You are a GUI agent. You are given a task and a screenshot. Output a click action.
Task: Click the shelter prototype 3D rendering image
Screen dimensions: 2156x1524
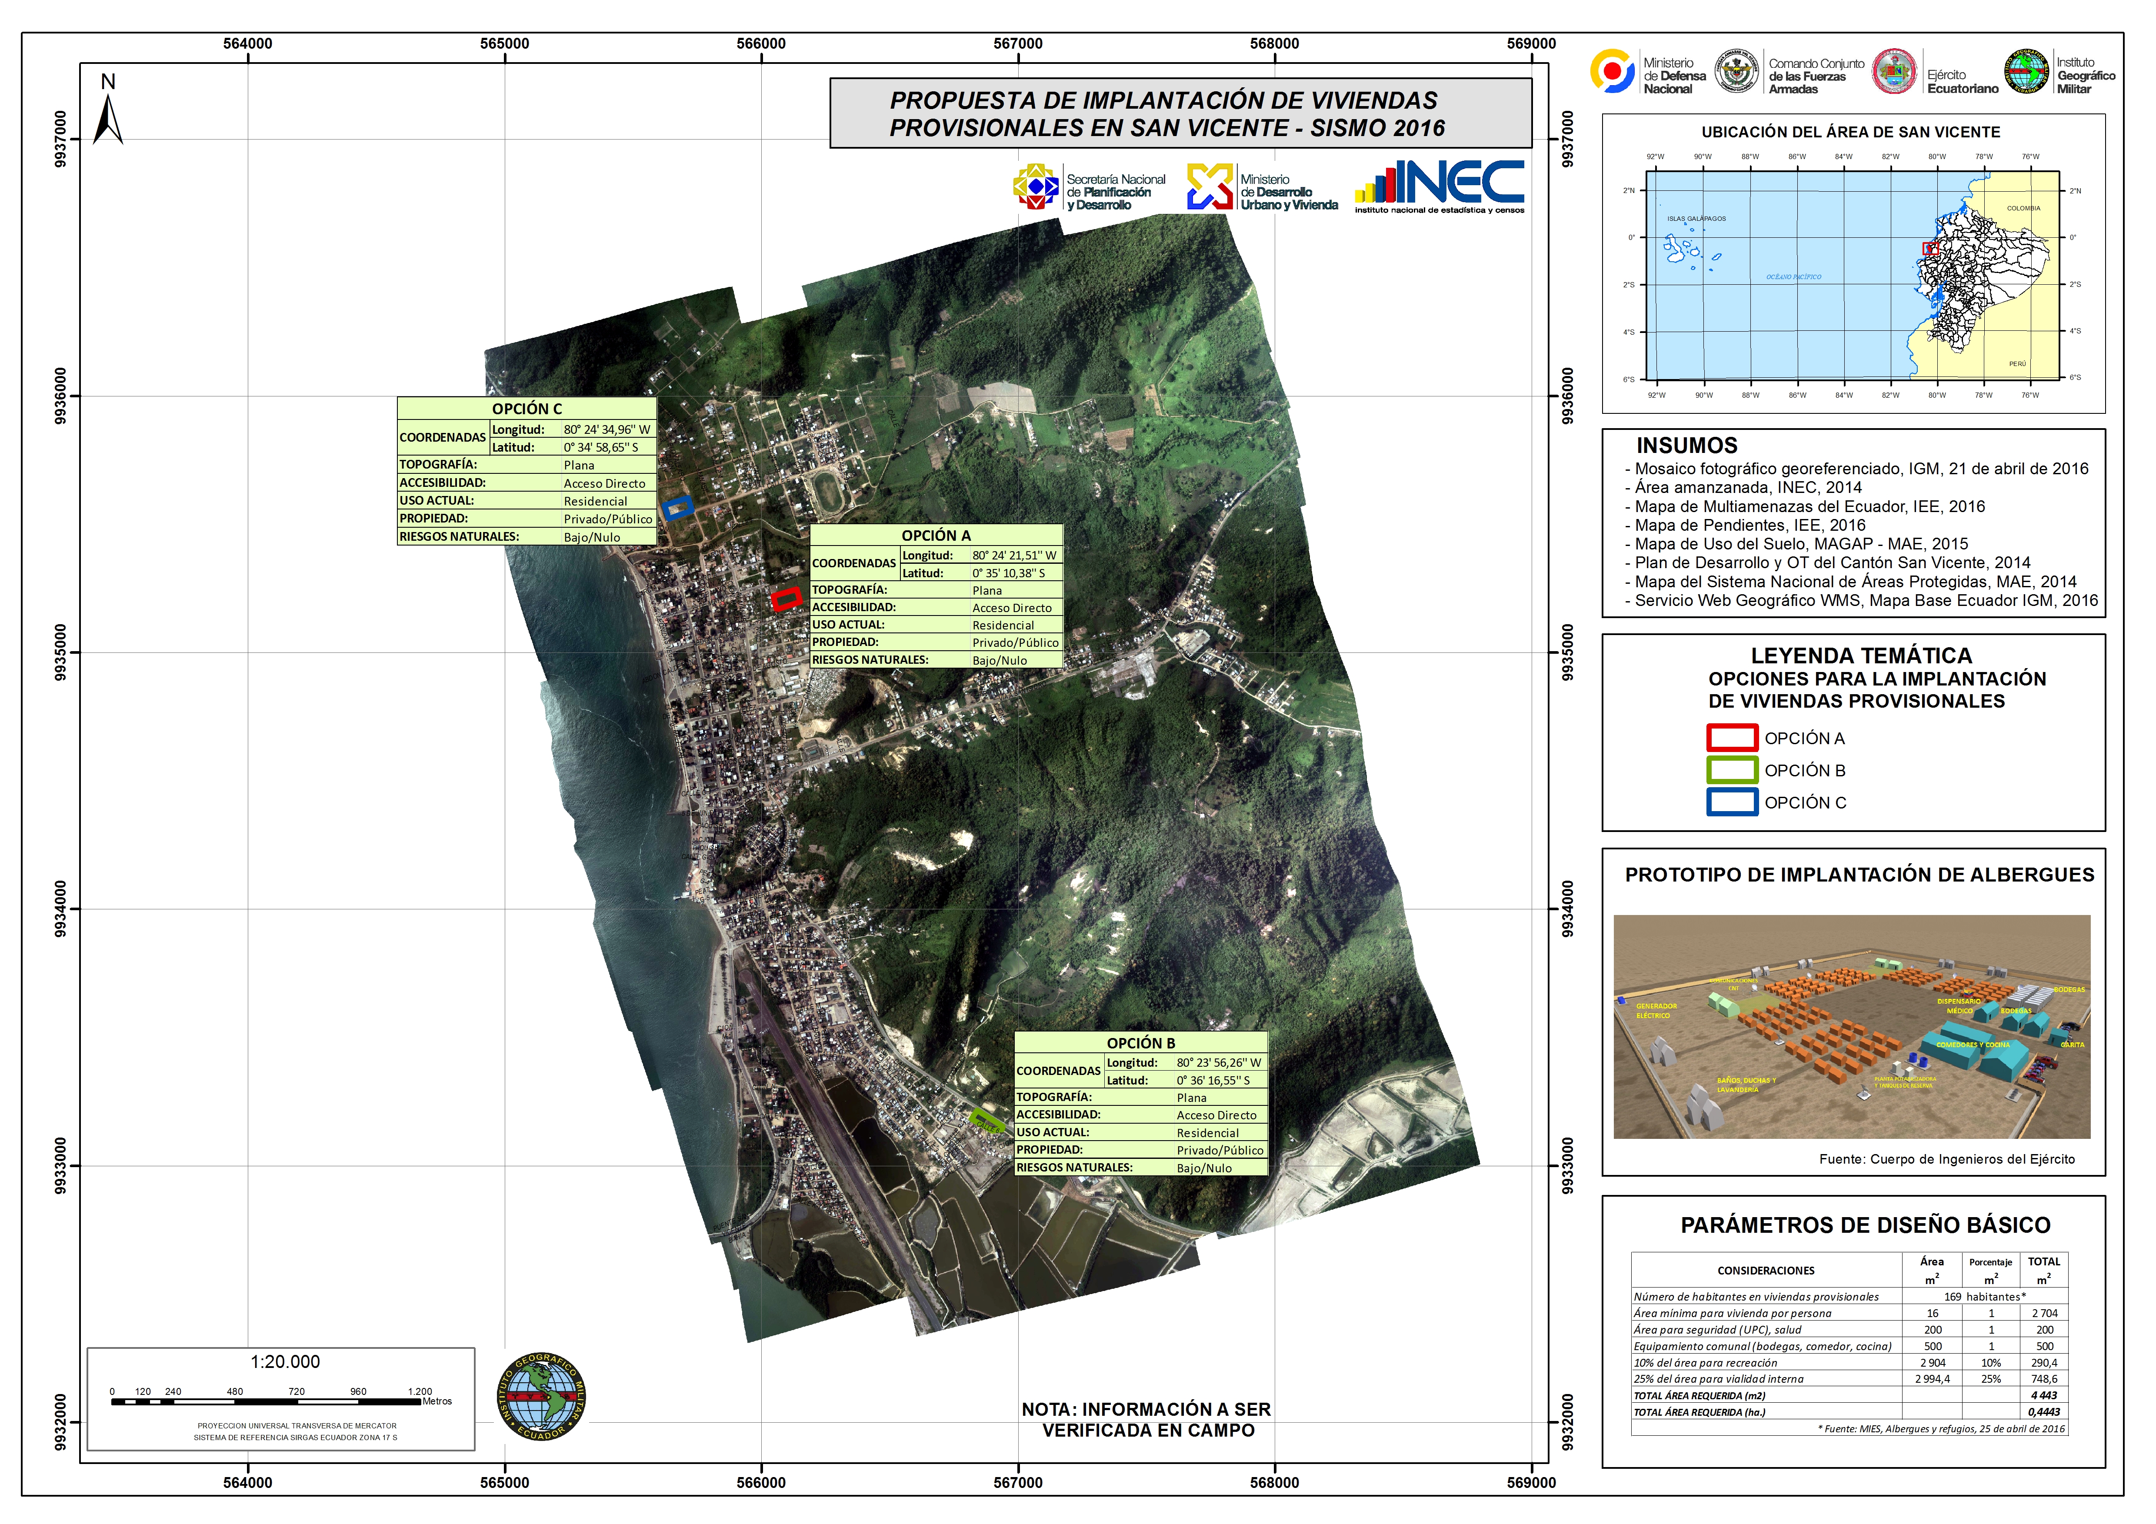pyautogui.click(x=1852, y=1026)
